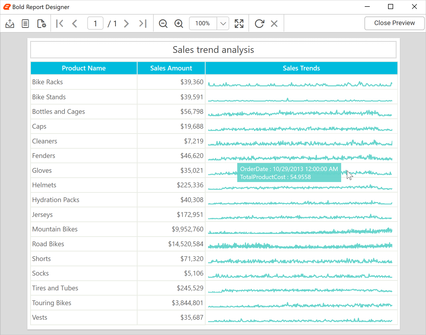Zoom out of the report
The image size is (426, 335).
click(163, 24)
